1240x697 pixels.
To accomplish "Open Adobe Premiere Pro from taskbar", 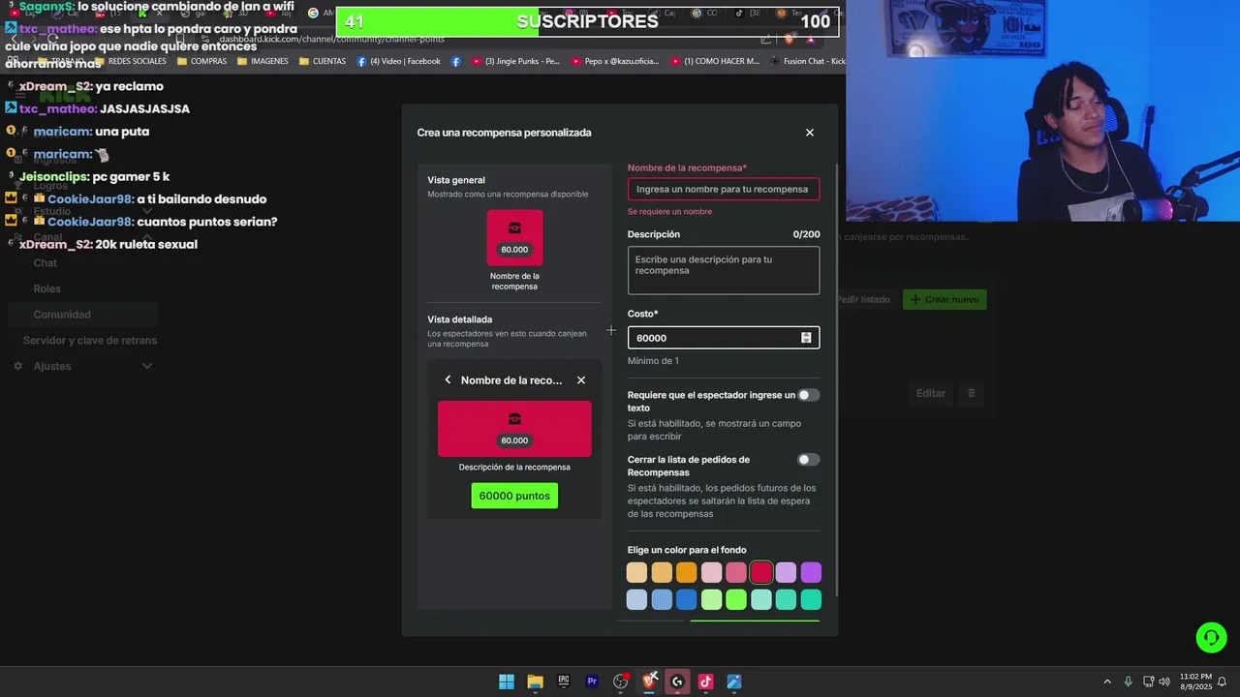I will click(x=592, y=682).
